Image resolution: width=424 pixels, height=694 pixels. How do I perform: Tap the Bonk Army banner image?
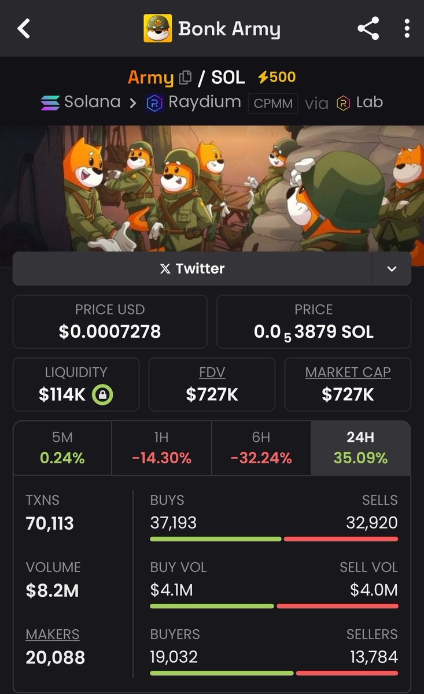(x=212, y=189)
